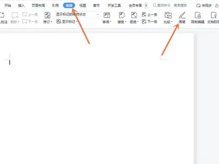Open the 页面布局 (Page Layout) tab

(38, 6)
